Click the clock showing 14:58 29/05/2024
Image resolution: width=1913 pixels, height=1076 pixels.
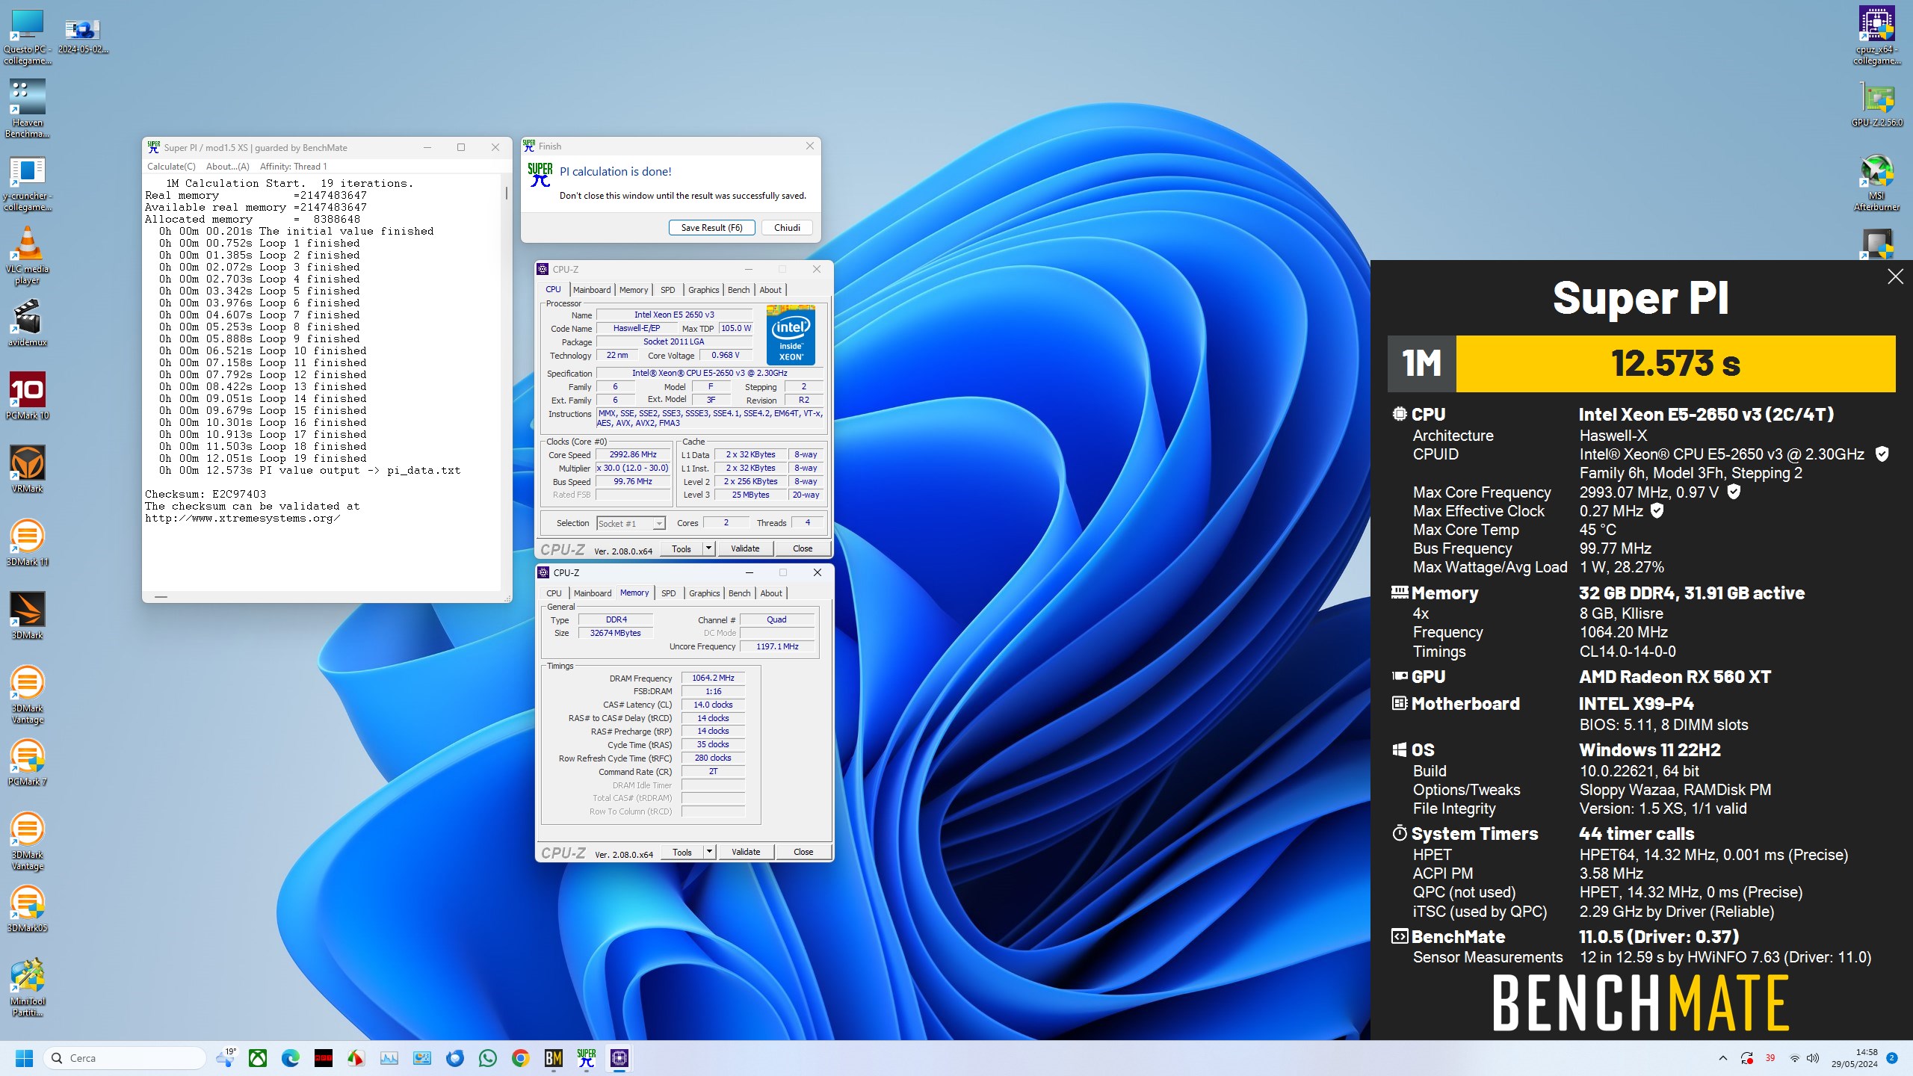(x=1855, y=1058)
